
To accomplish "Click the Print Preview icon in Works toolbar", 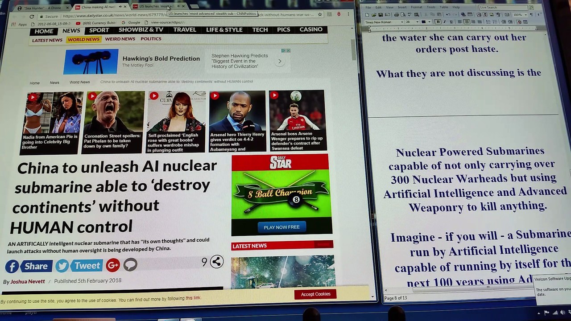I will click(403, 15).
